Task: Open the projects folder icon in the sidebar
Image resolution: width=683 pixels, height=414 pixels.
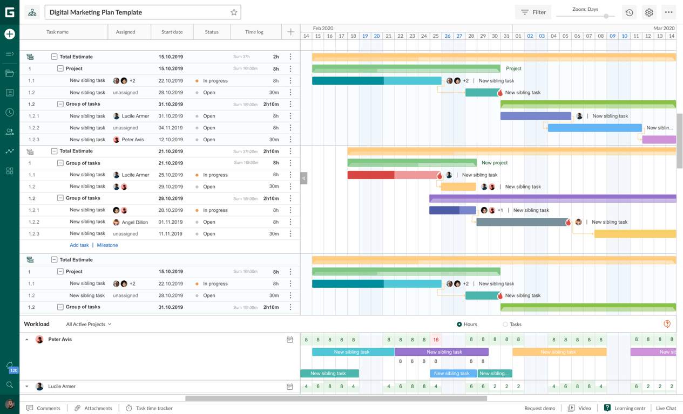Action: click(x=10, y=73)
